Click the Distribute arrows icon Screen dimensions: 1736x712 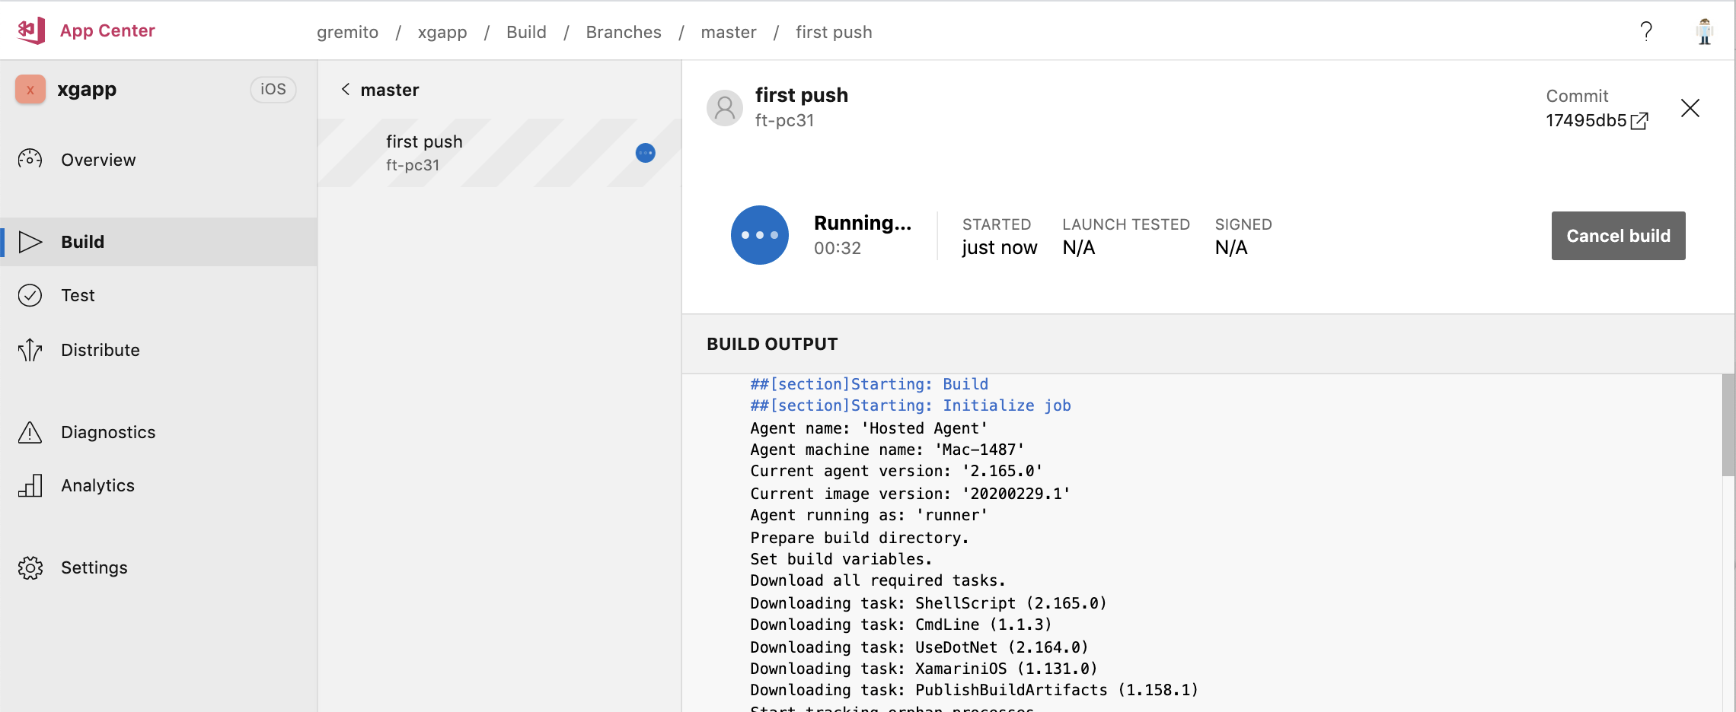coord(30,350)
